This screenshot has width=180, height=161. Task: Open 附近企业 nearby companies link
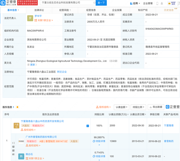[62, 72]
